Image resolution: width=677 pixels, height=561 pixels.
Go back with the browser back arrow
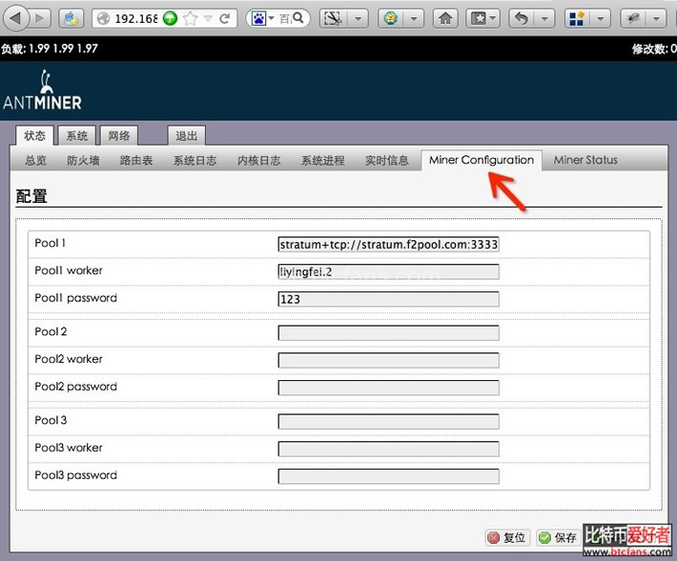click(16, 18)
